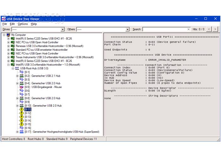Open the File menu

point(4,24)
